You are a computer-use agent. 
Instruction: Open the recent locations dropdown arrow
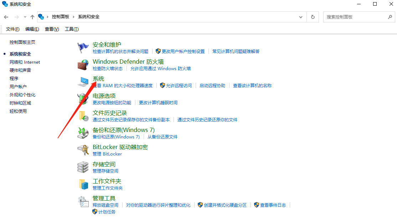tap(25, 17)
